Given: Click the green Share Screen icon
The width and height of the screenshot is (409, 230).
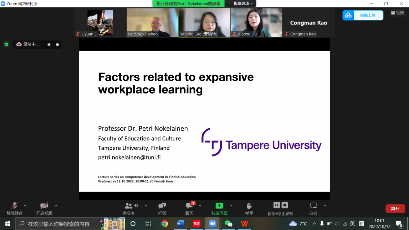Looking at the screenshot, I should pyautogui.click(x=219, y=206).
